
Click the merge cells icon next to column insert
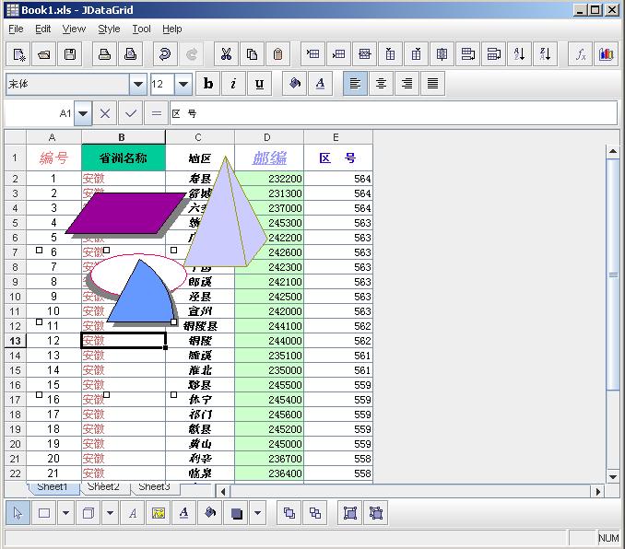coord(442,54)
